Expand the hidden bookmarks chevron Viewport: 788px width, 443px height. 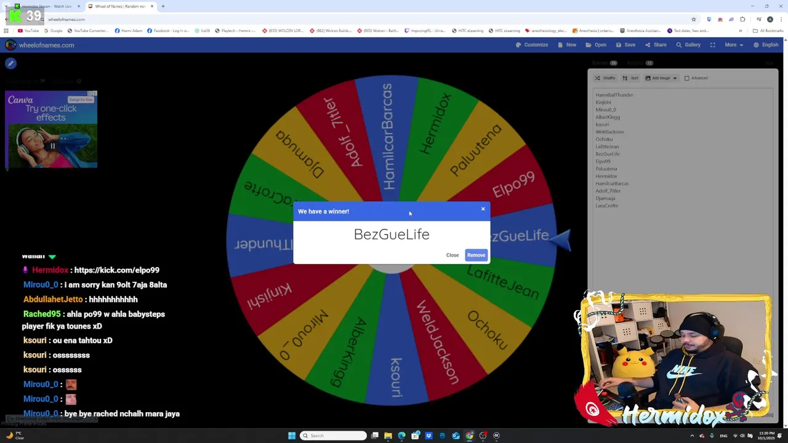pos(741,31)
